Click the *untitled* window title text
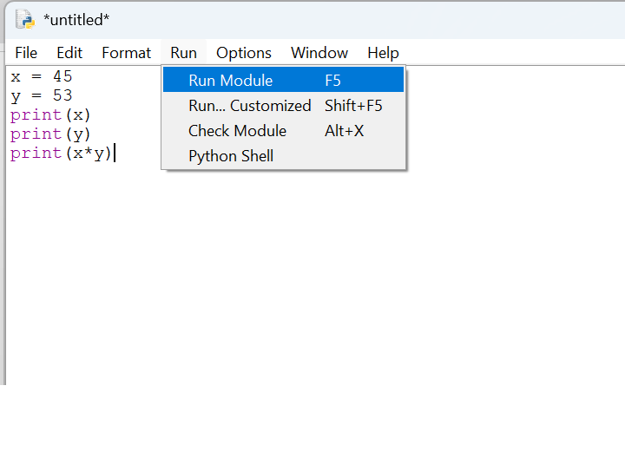 (x=76, y=19)
